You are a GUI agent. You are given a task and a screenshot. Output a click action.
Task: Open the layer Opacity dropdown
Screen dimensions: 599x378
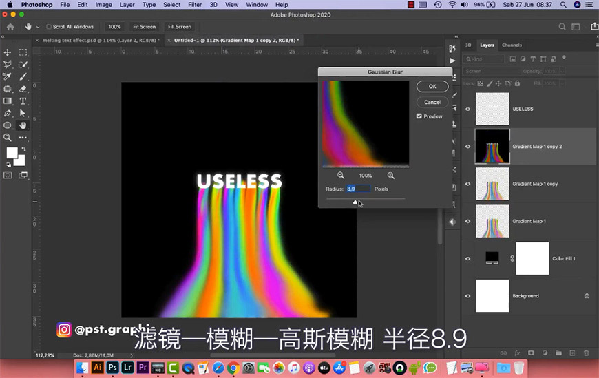coord(562,71)
